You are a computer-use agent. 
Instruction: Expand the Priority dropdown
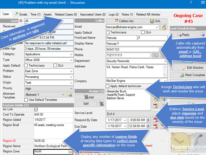tap(72, 89)
